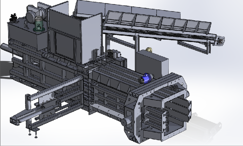Select the beacon lamp atop the control cabinet
This screenshot has height=146, width=243.
(x=149, y=50)
